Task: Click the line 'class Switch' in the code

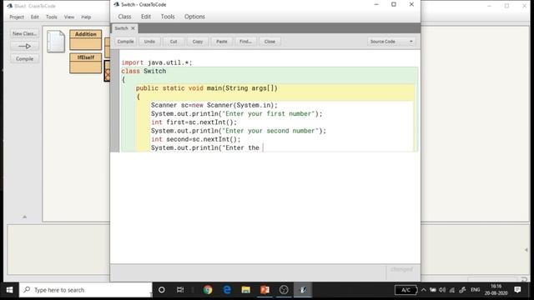Action: (144, 71)
